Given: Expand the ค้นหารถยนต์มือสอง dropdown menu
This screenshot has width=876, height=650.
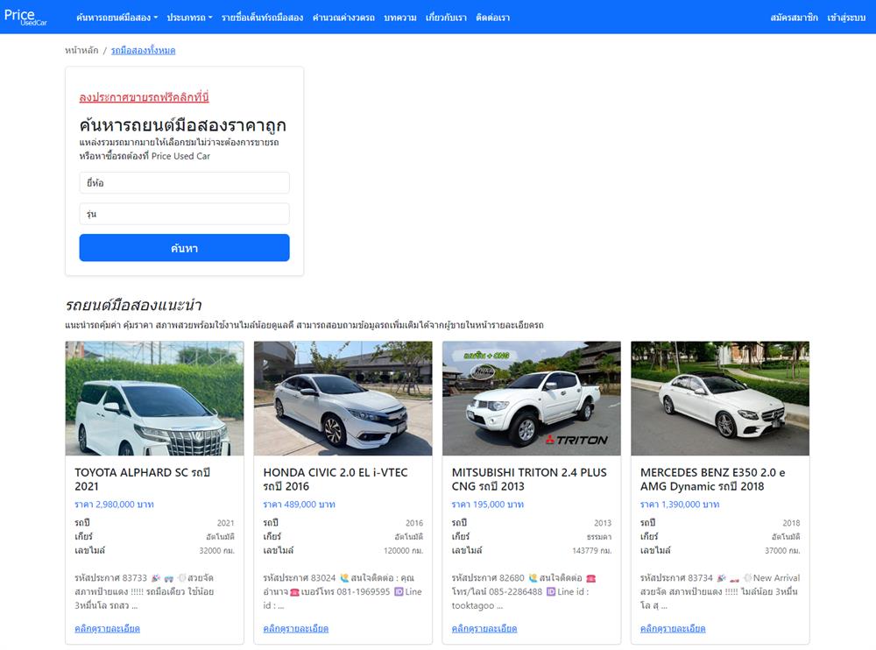Looking at the screenshot, I should [x=117, y=18].
